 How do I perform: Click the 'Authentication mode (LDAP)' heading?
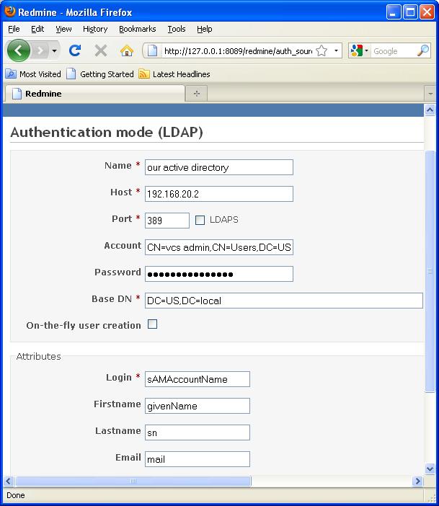point(107,133)
